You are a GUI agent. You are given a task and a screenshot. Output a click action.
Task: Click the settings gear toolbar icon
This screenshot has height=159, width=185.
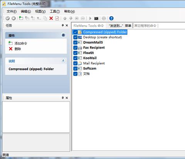click(x=104, y=19)
